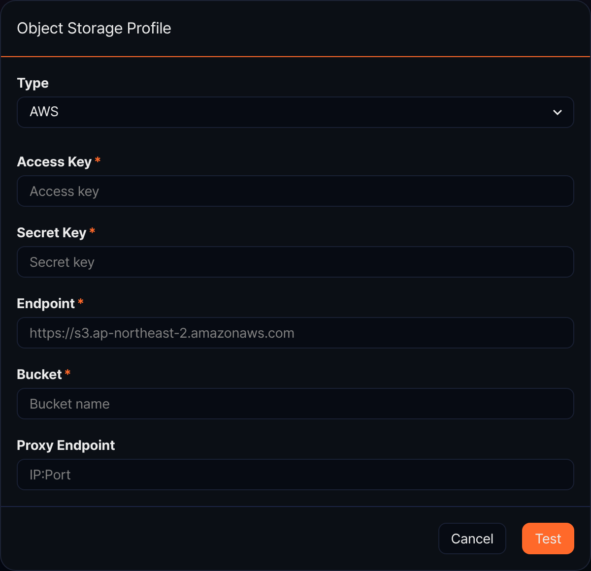591x571 pixels.
Task: Open the Type dropdown showing AWS
Action: pos(295,112)
